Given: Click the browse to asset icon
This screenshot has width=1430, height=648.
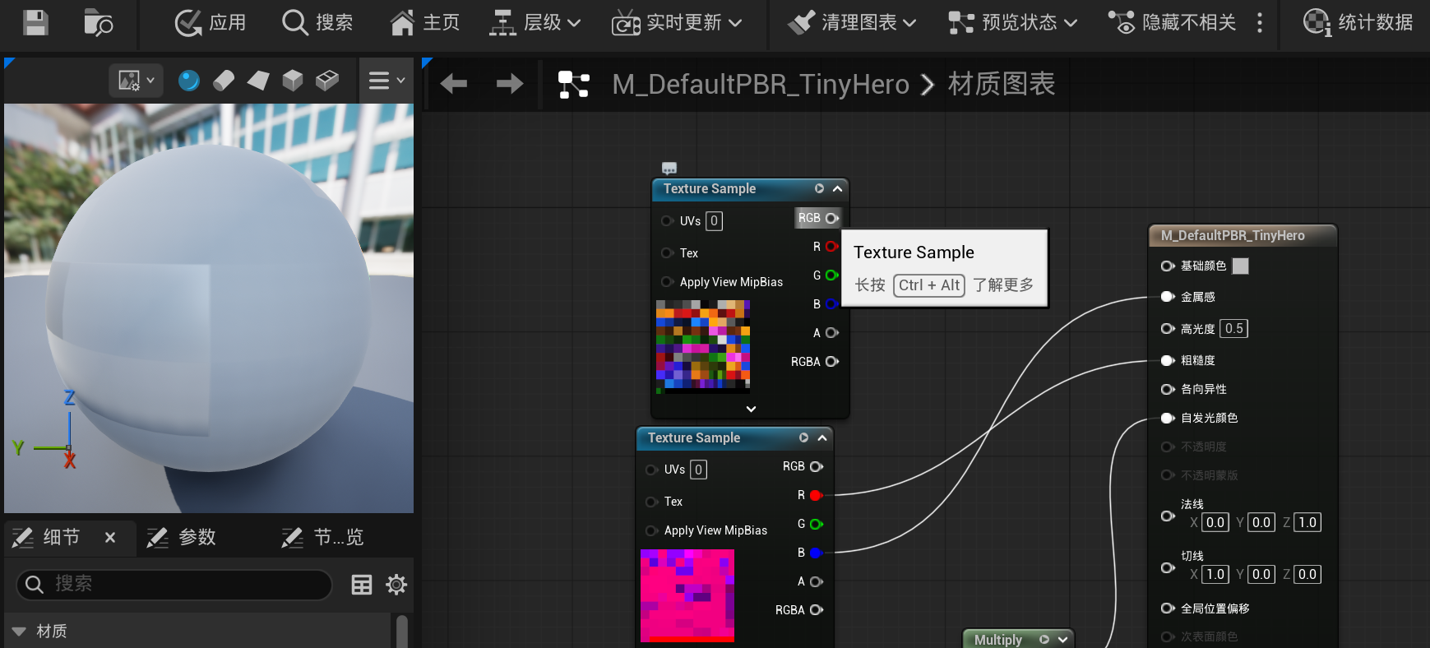Looking at the screenshot, I should [x=99, y=22].
